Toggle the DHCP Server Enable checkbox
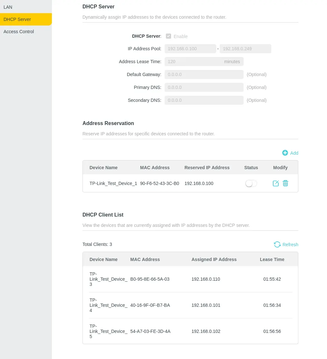 [168, 36]
